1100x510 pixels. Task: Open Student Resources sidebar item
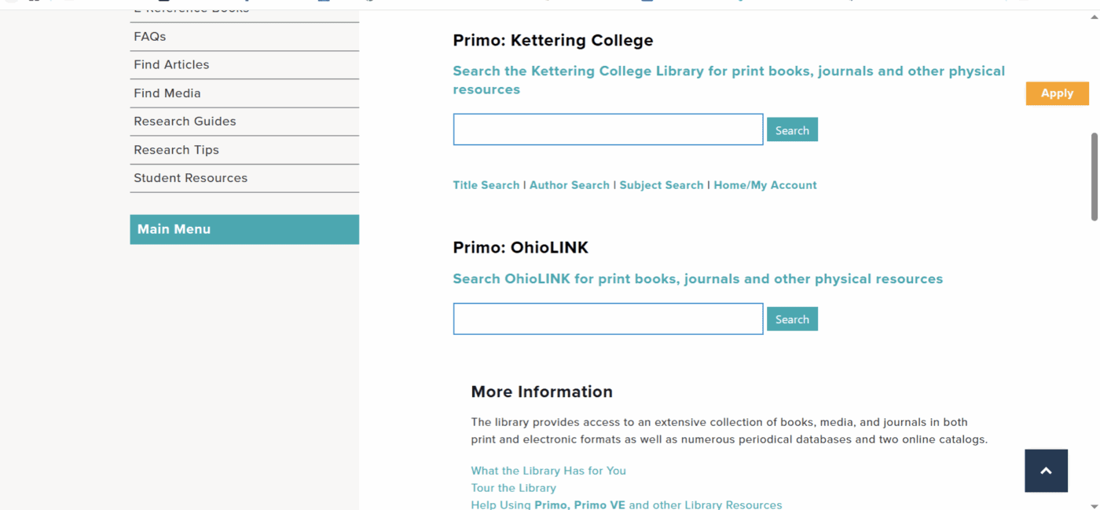[x=190, y=178]
